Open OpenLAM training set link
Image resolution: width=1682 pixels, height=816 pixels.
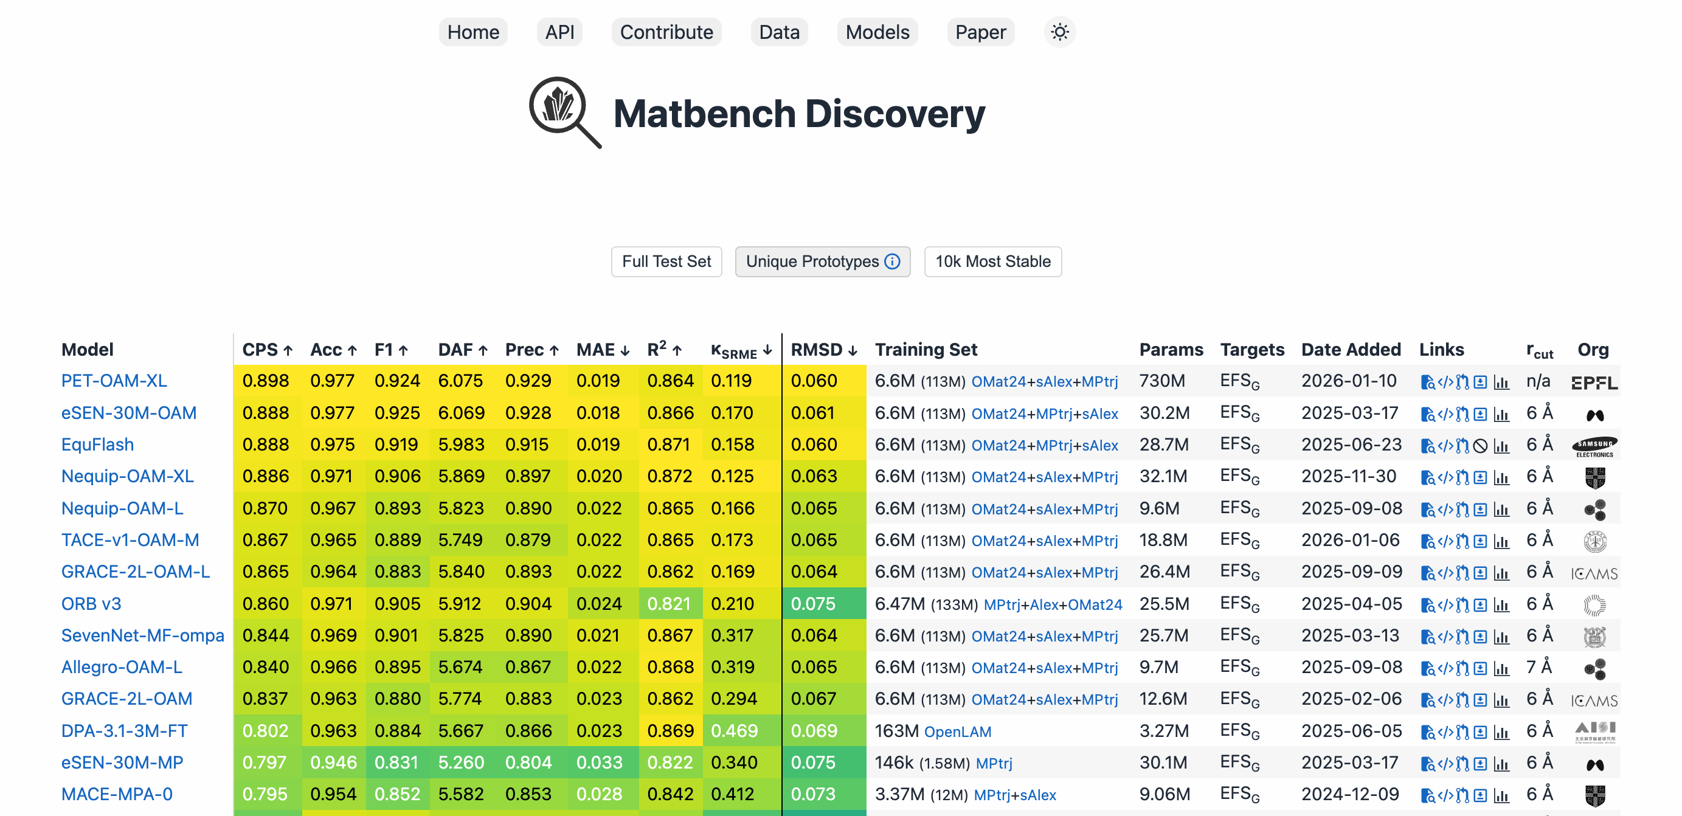957,732
